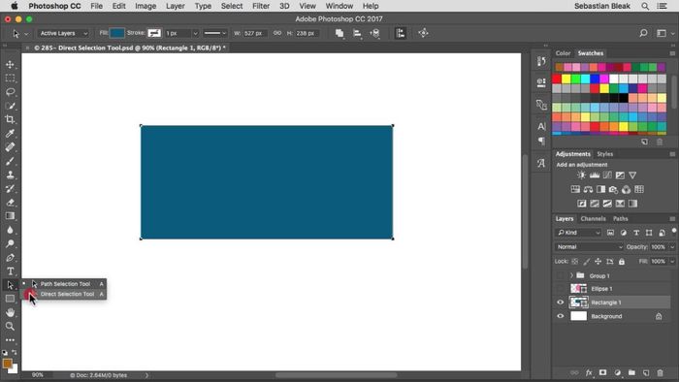This screenshot has height=382, width=679.
Task: Open the Opacity dropdown arrow
Action: (672, 247)
